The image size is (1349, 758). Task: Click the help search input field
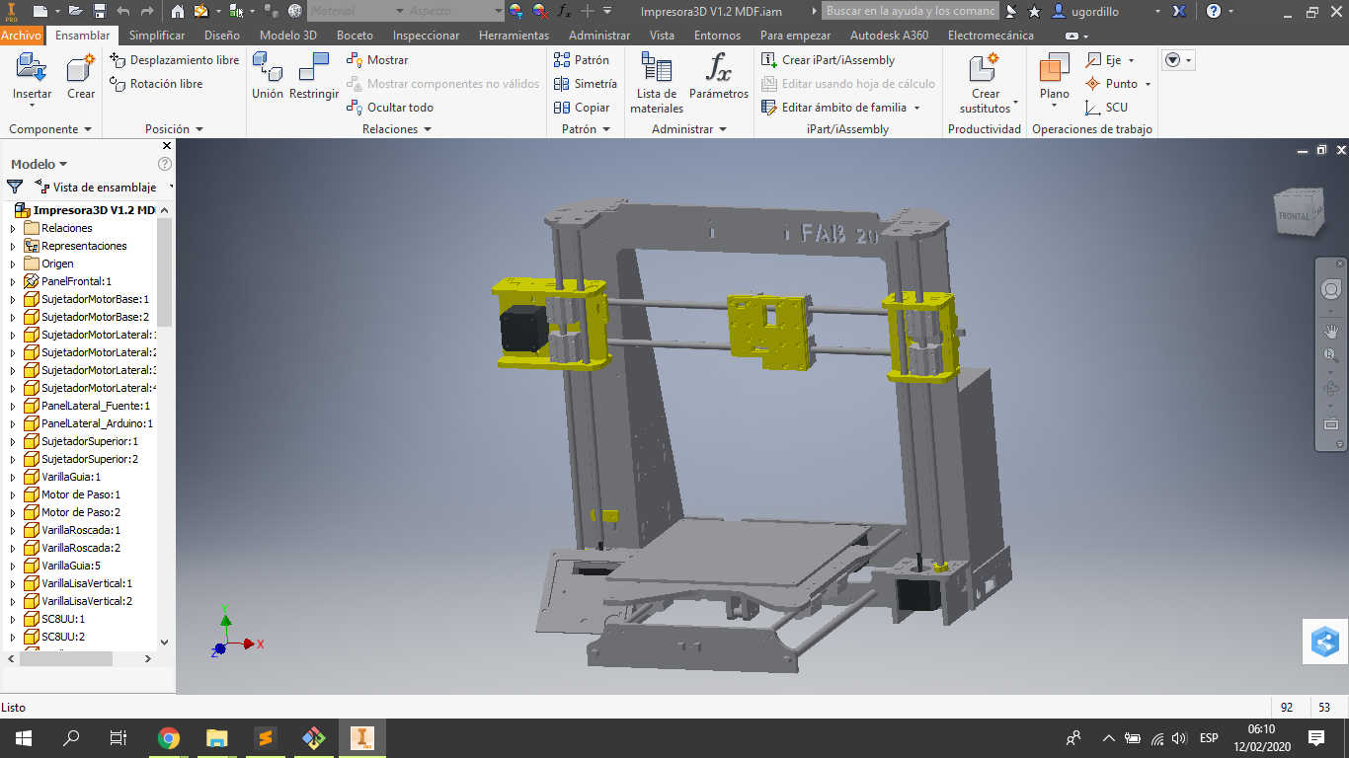pos(911,11)
